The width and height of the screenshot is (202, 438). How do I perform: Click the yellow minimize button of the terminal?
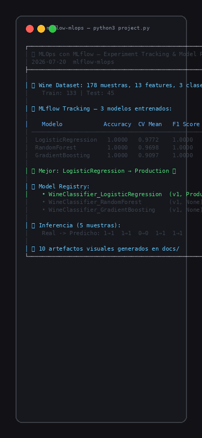coord(41,29)
